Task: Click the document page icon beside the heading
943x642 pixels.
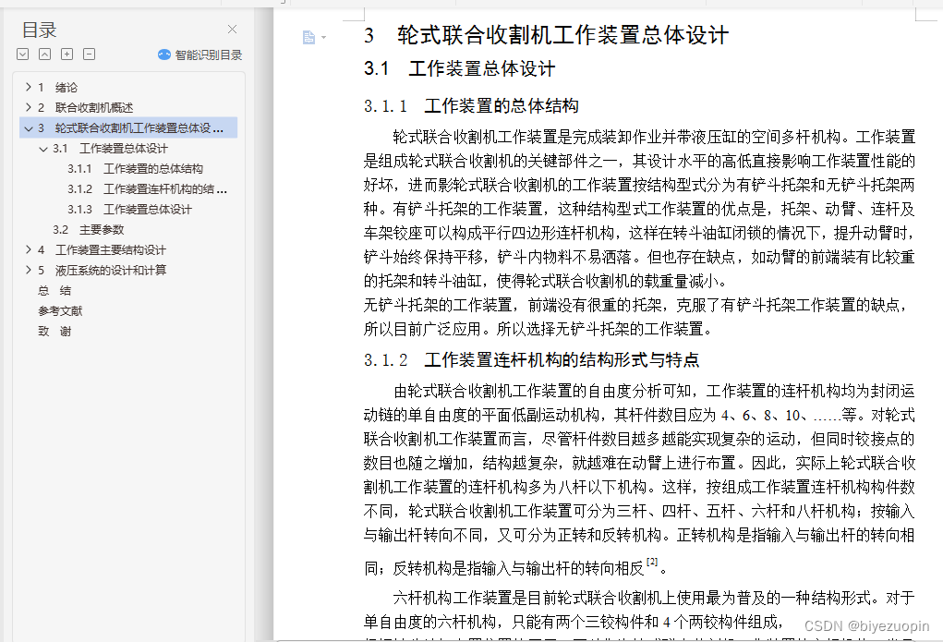Action: 308,37
